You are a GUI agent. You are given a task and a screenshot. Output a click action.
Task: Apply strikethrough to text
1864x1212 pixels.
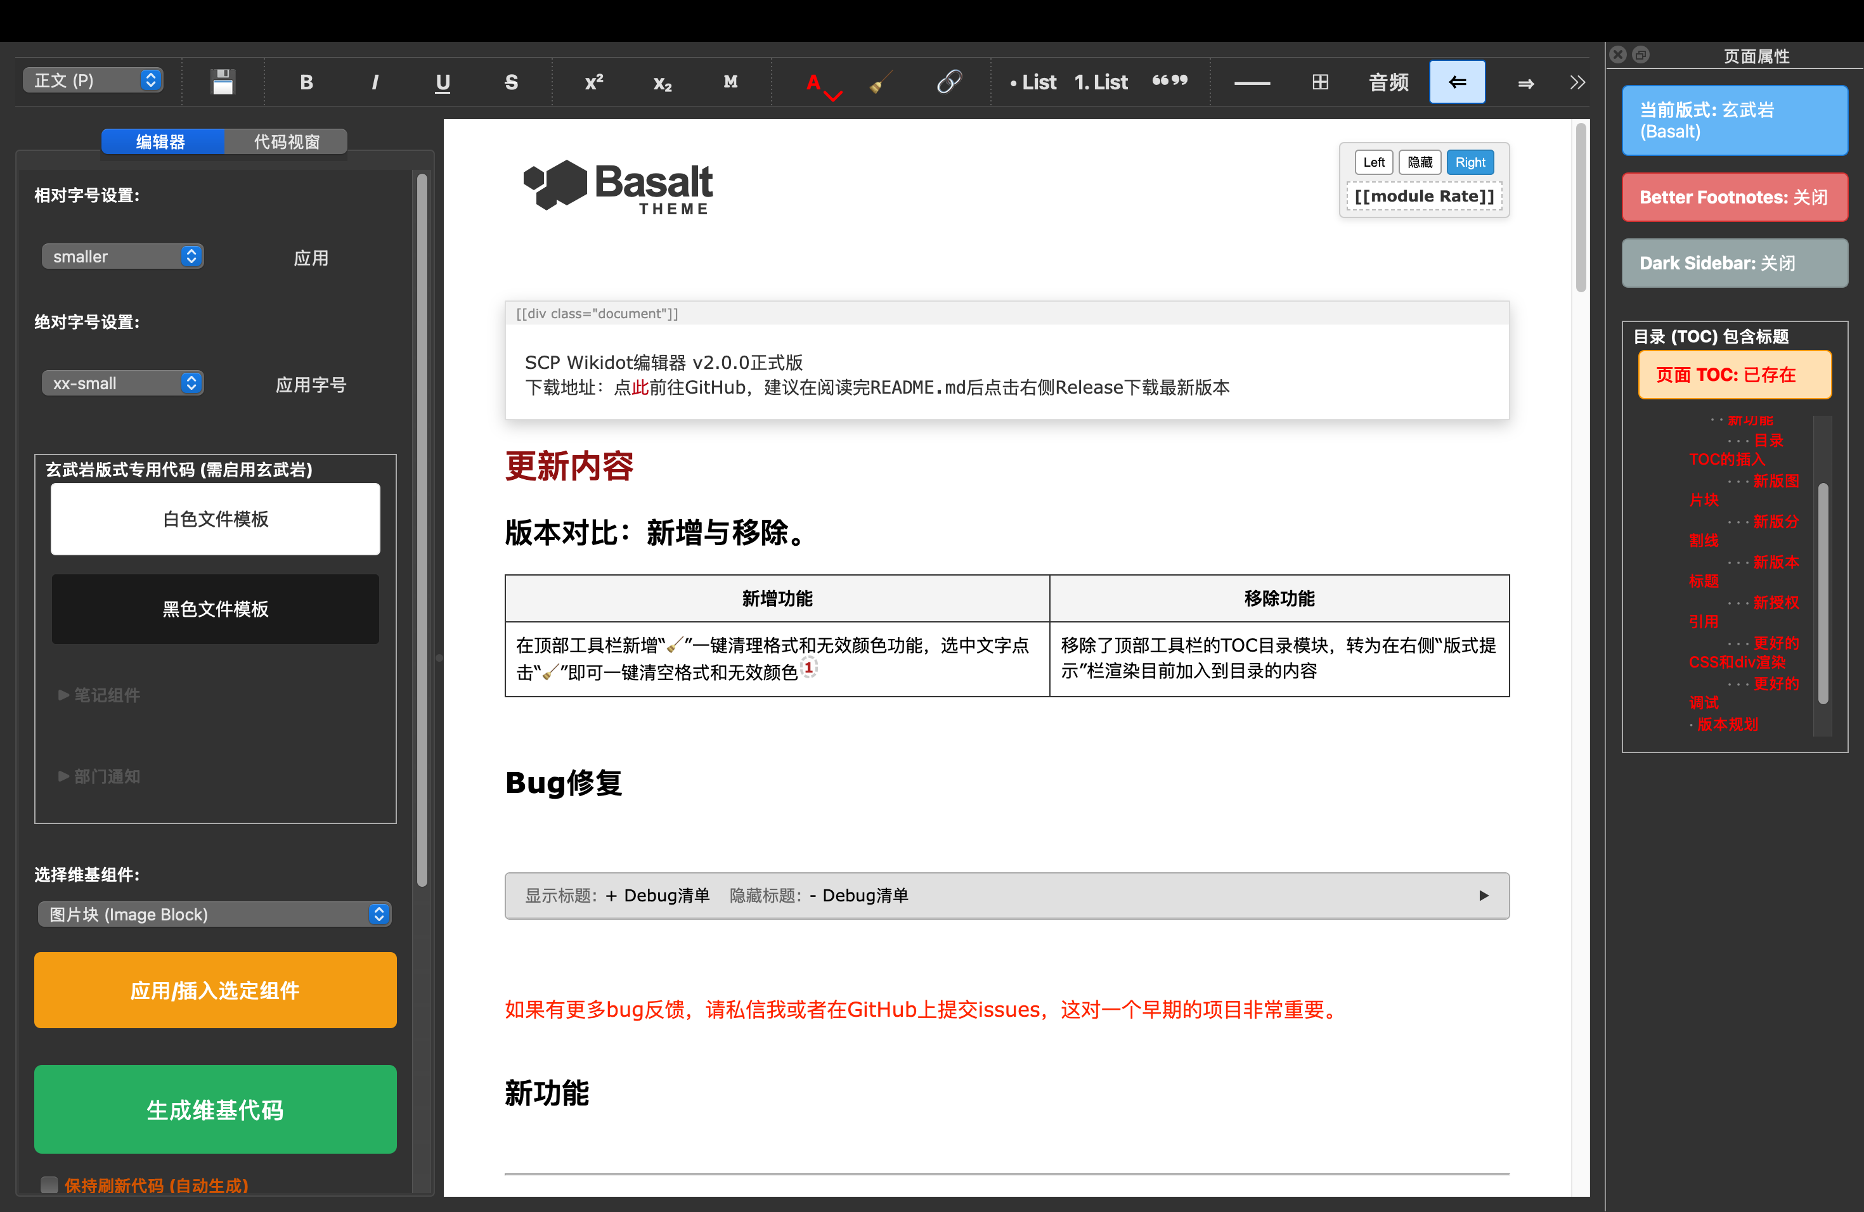click(510, 81)
